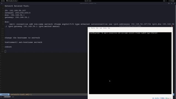
Task: Click 'change the hostname to serverb' line
Action: 22,38
